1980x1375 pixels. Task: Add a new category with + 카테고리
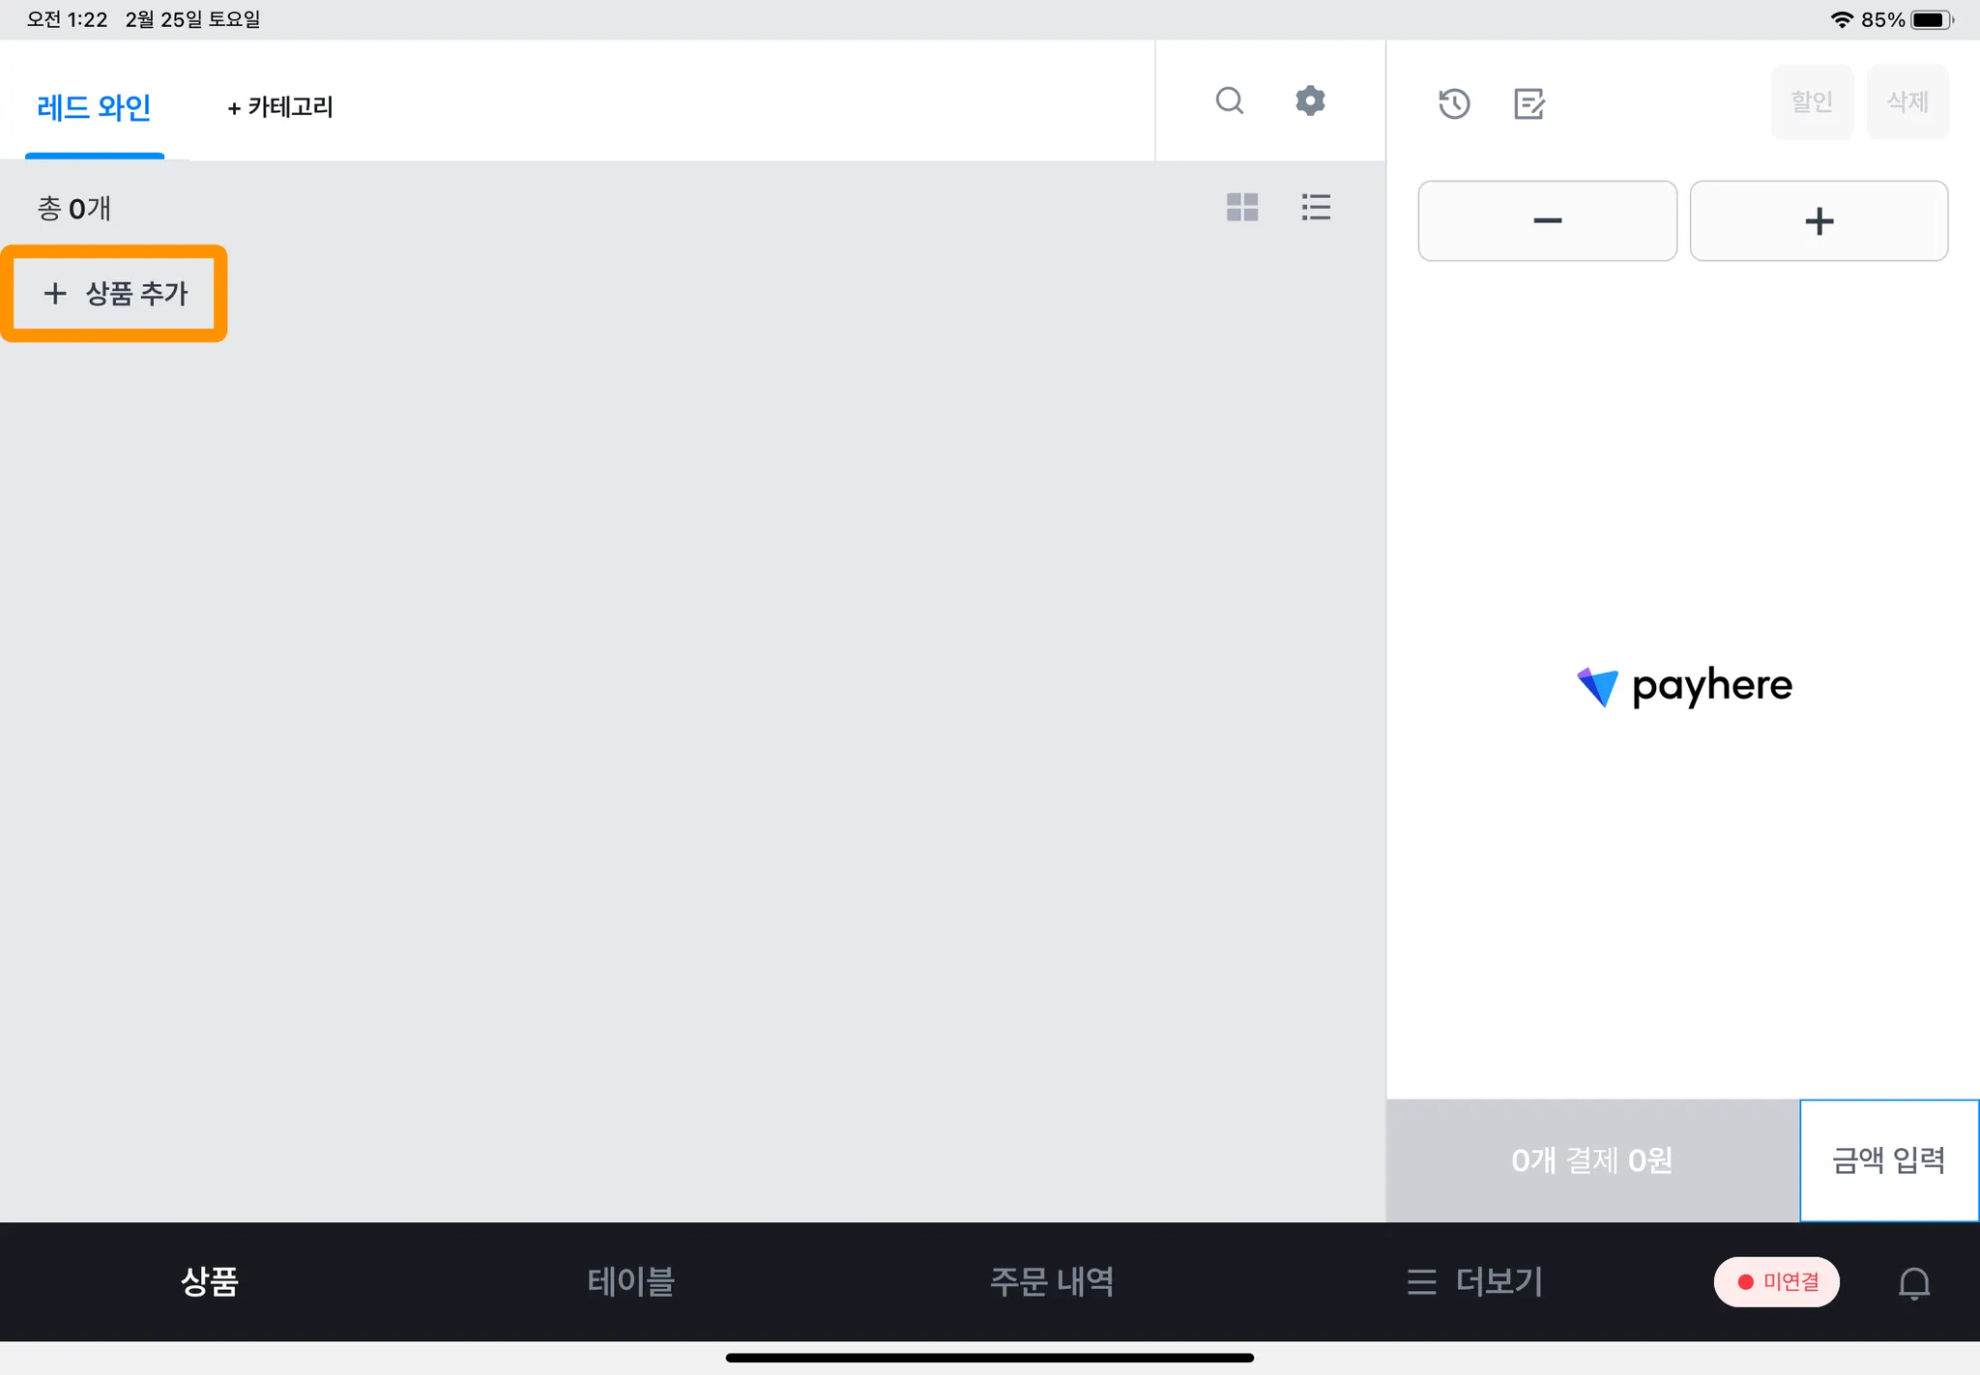[280, 106]
